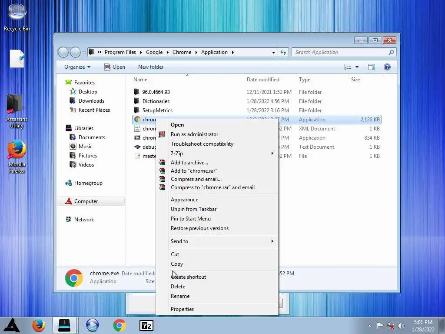Screen dimensions: 445x334
Task: Select Troubleshoot compatibility
Action: point(202,144)
